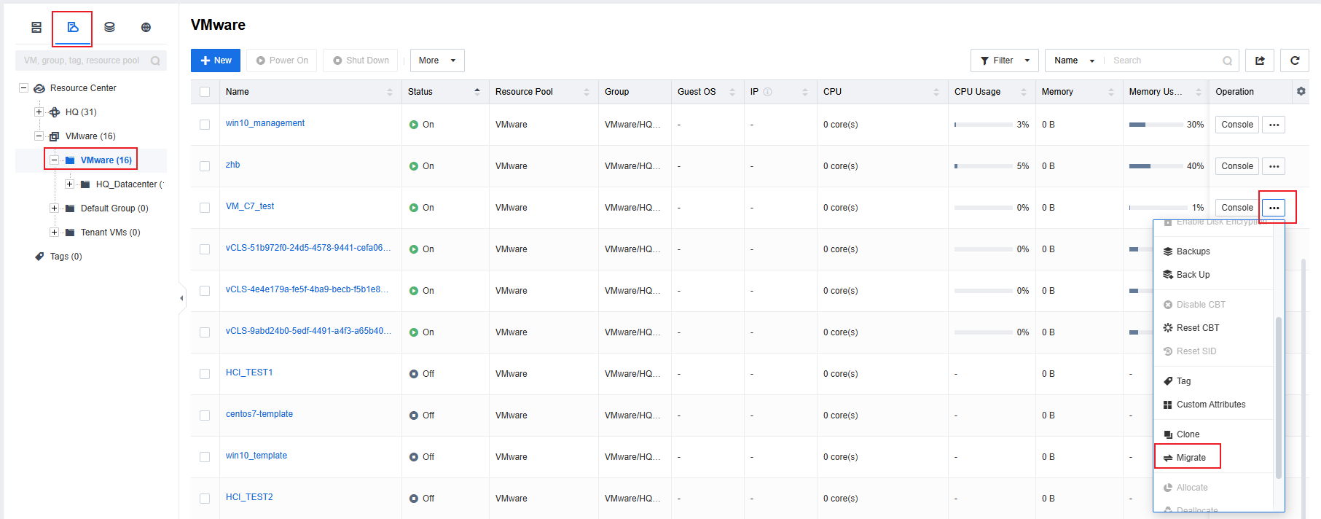Click the export list icon button
1321x519 pixels.
tap(1260, 61)
